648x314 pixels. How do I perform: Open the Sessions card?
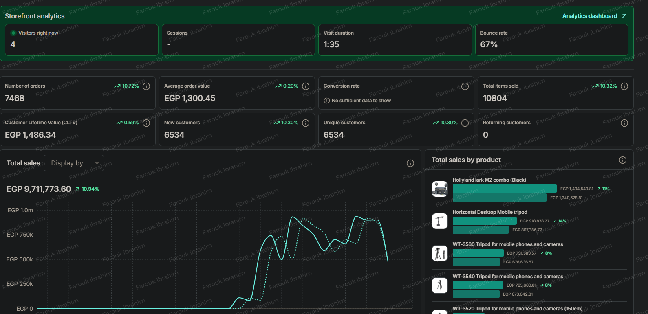click(238, 40)
